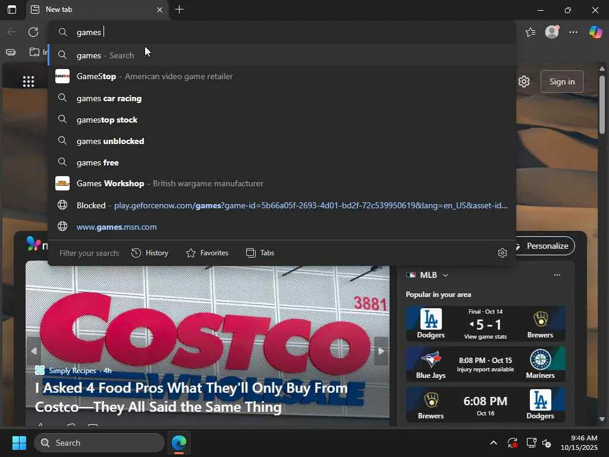
Task: Open new tab plus button
Action: [179, 10]
